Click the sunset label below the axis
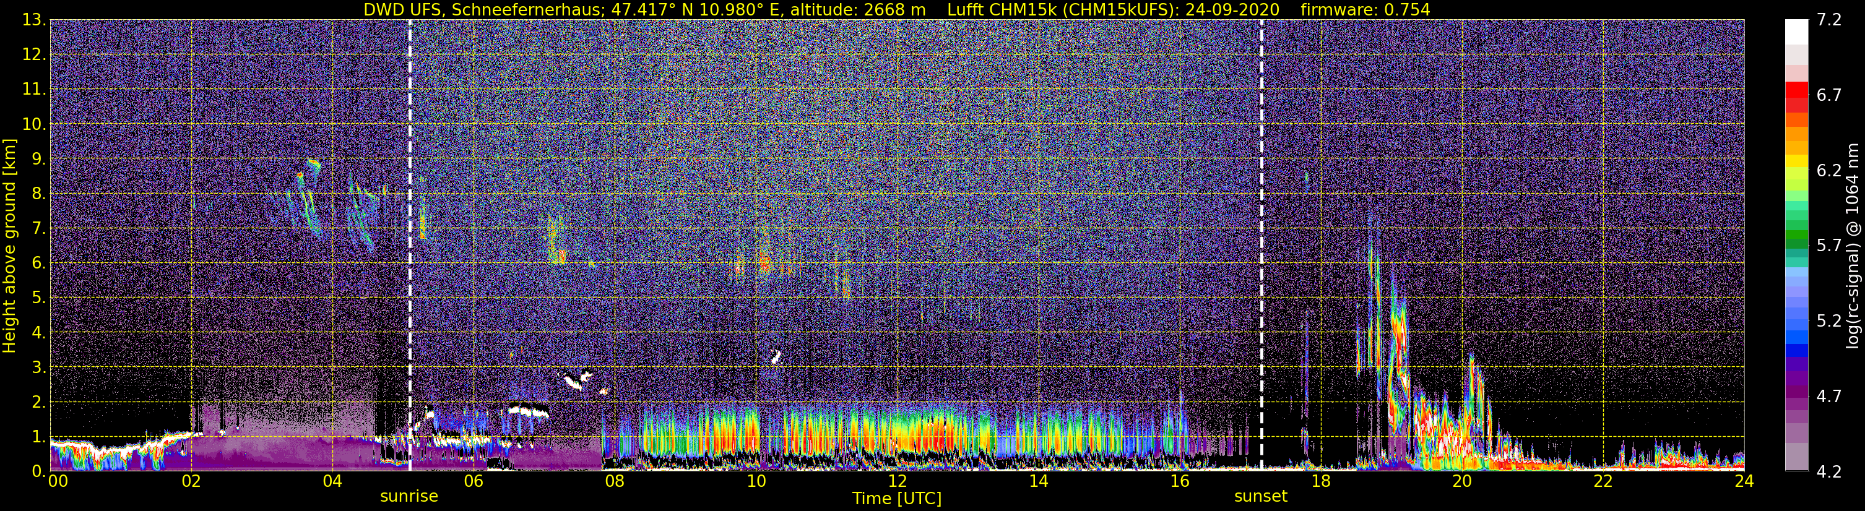 pyautogui.click(x=1260, y=497)
